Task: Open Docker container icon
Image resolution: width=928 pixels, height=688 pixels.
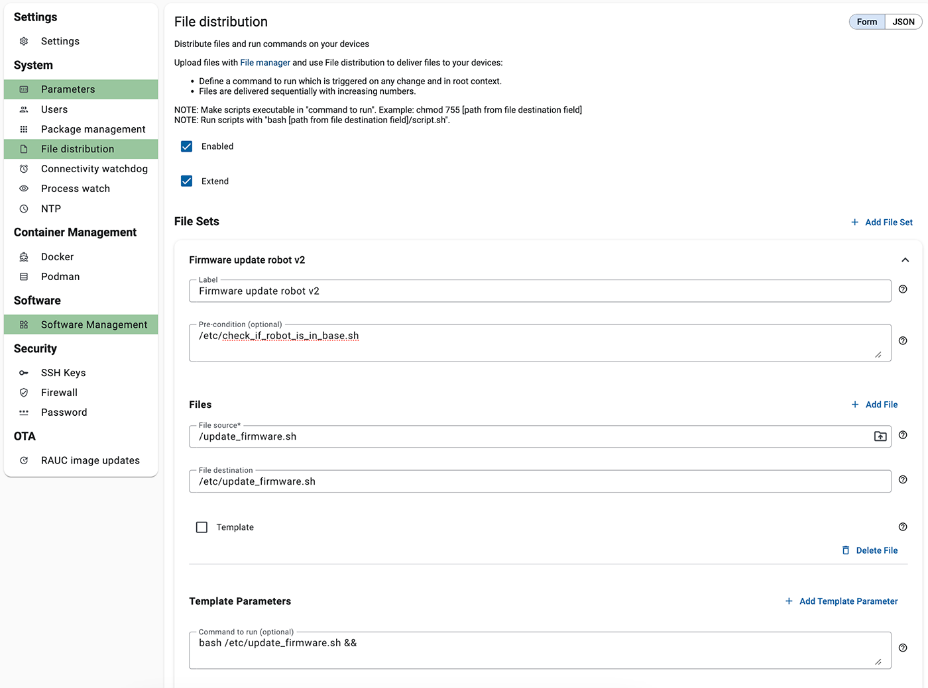Action: point(24,256)
